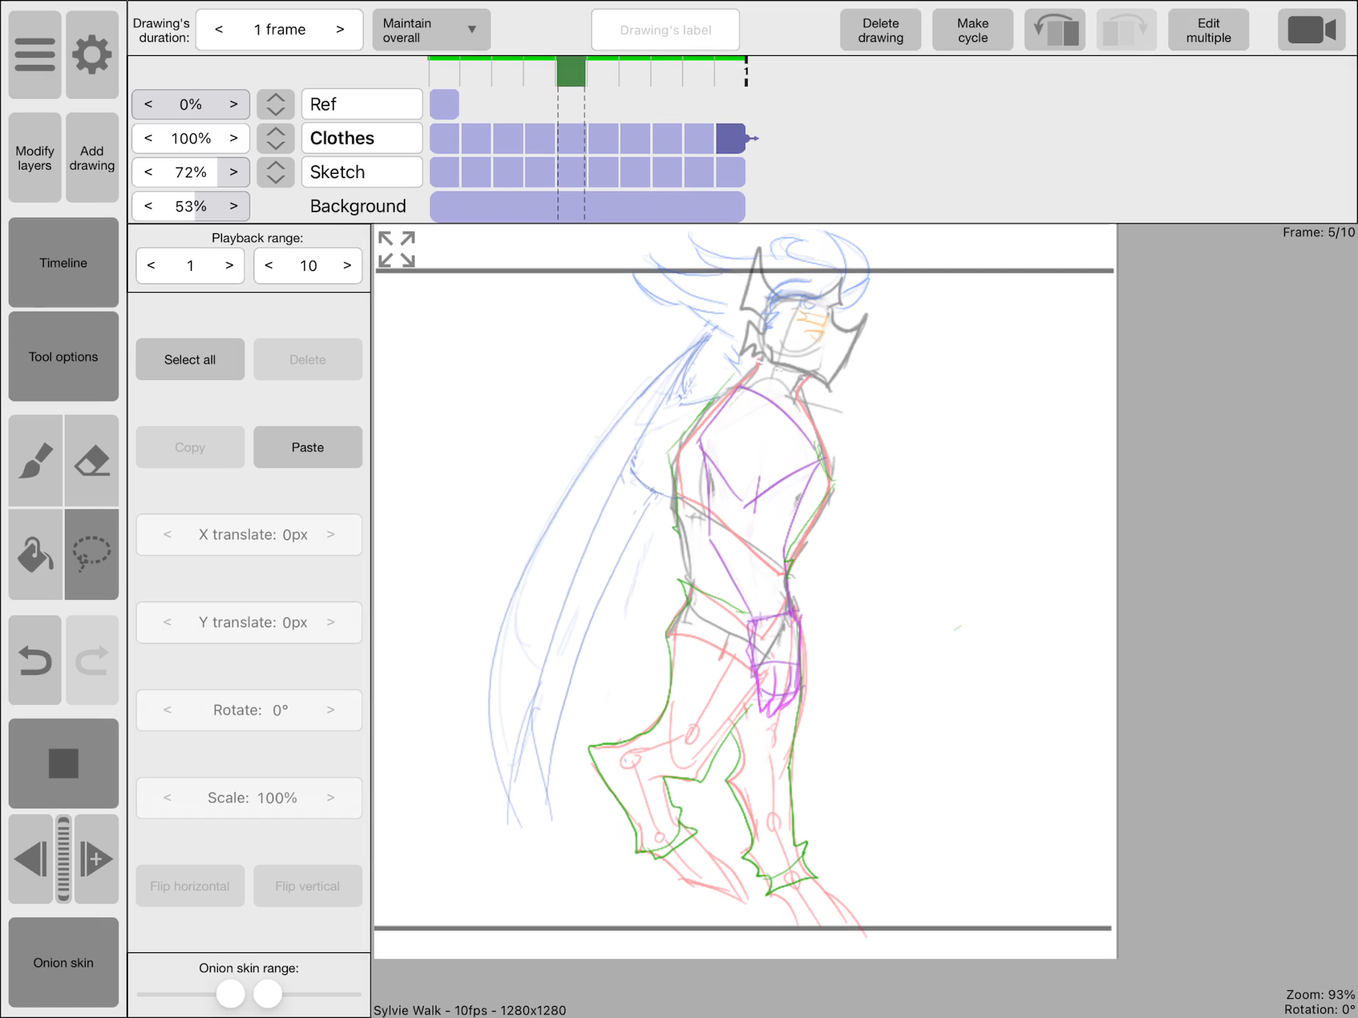Open the Maintain overall dropdown
1358x1018 pixels.
[431, 30]
